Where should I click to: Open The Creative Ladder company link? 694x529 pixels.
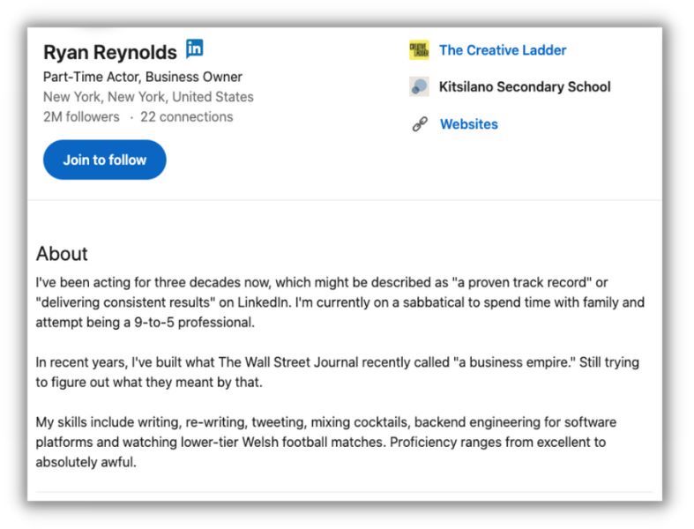(x=503, y=50)
